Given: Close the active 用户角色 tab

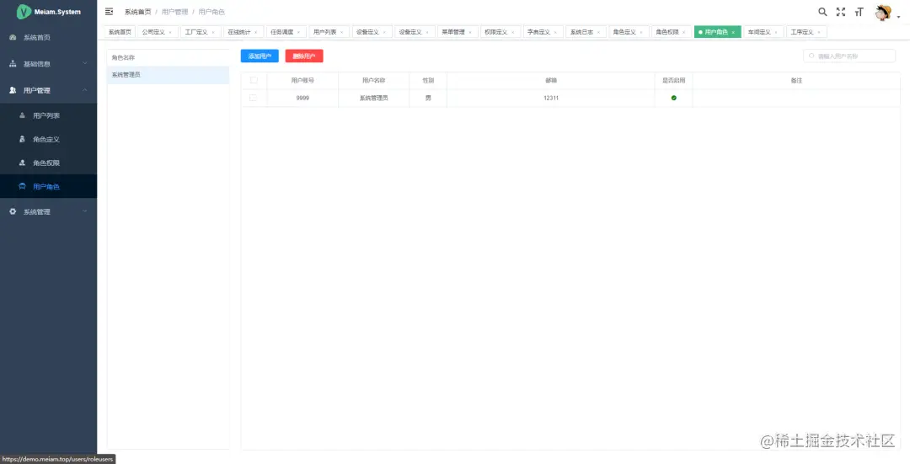Looking at the screenshot, I should click(733, 33).
